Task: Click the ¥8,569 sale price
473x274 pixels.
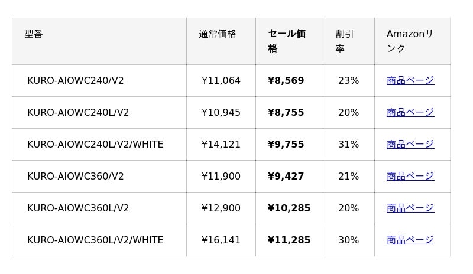Action: [x=286, y=80]
